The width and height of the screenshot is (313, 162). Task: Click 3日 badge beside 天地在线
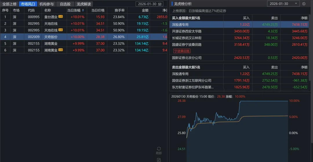[61, 30]
